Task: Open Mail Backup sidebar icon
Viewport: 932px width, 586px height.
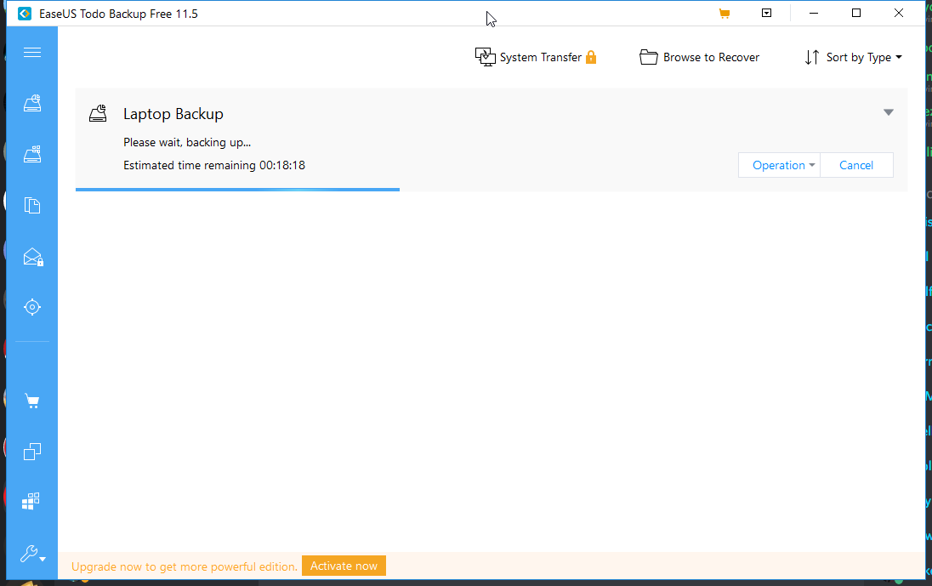Action: tap(32, 257)
